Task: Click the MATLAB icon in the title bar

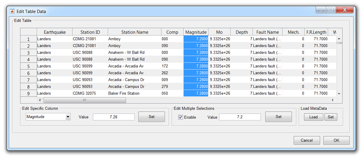Action: tap(12, 12)
